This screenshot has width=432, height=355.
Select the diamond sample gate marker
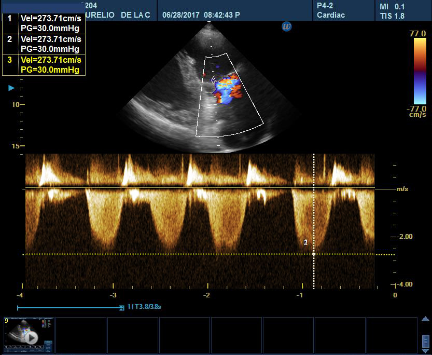pyautogui.click(x=213, y=79)
